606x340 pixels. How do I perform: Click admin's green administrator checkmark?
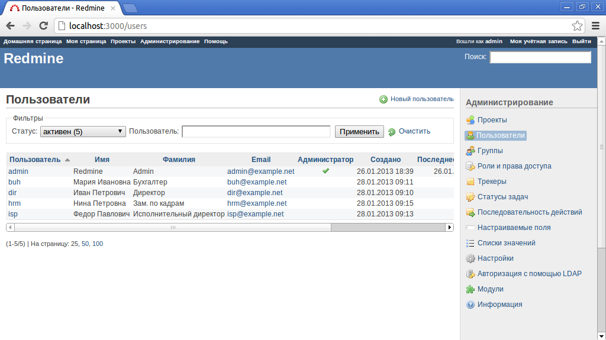pos(326,171)
